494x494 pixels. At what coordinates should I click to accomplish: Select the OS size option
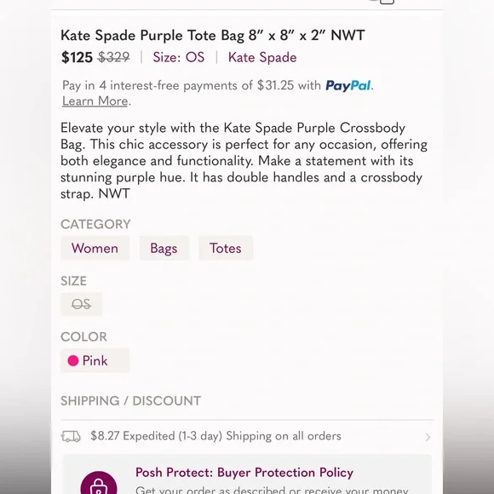[81, 304]
